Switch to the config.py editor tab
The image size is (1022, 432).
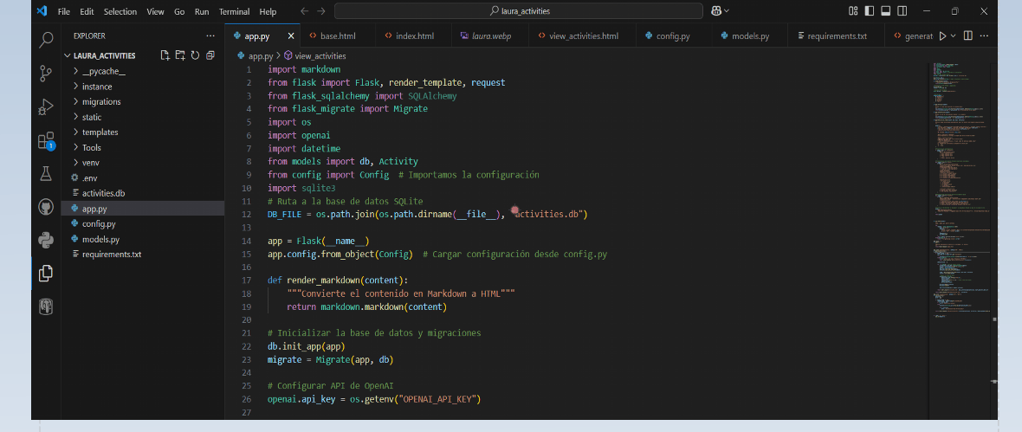coord(673,35)
